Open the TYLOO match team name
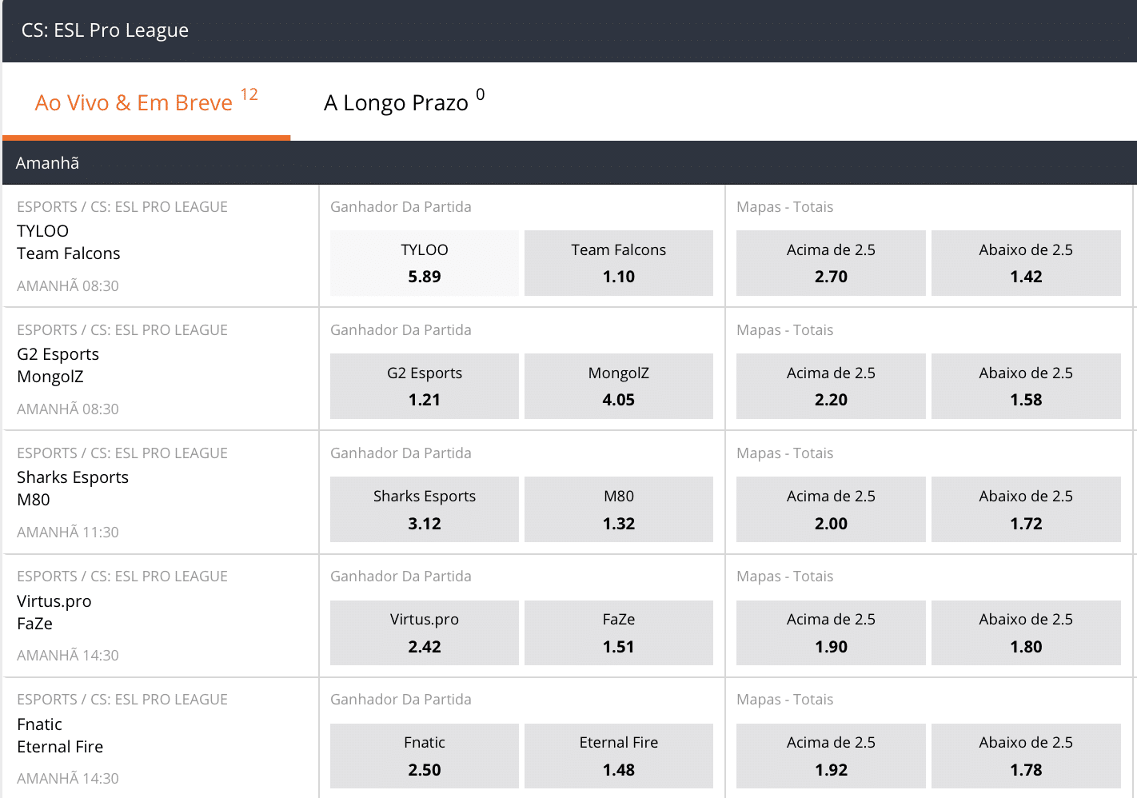This screenshot has width=1137, height=798. tap(42, 231)
